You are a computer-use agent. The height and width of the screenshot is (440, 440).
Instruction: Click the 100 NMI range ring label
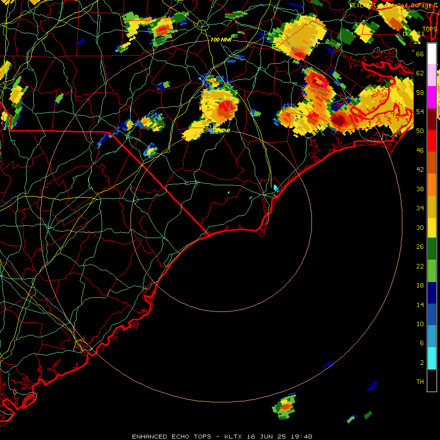(221, 40)
